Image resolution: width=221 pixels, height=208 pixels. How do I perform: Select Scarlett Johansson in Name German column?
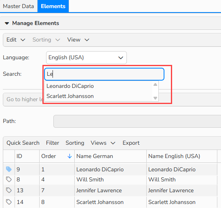coord(100,202)
